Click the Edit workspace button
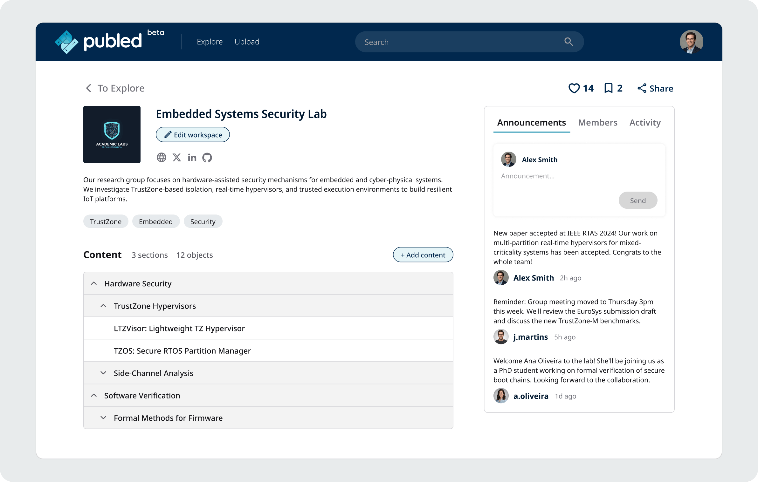758x482 pixels. (193, 135)
